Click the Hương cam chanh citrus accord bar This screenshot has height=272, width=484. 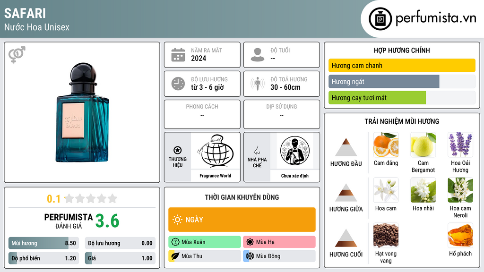402,65
